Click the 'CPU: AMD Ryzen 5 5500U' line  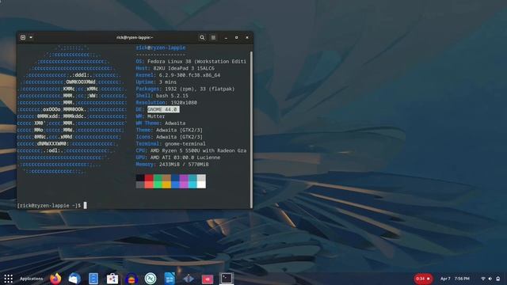coord(191,150)
